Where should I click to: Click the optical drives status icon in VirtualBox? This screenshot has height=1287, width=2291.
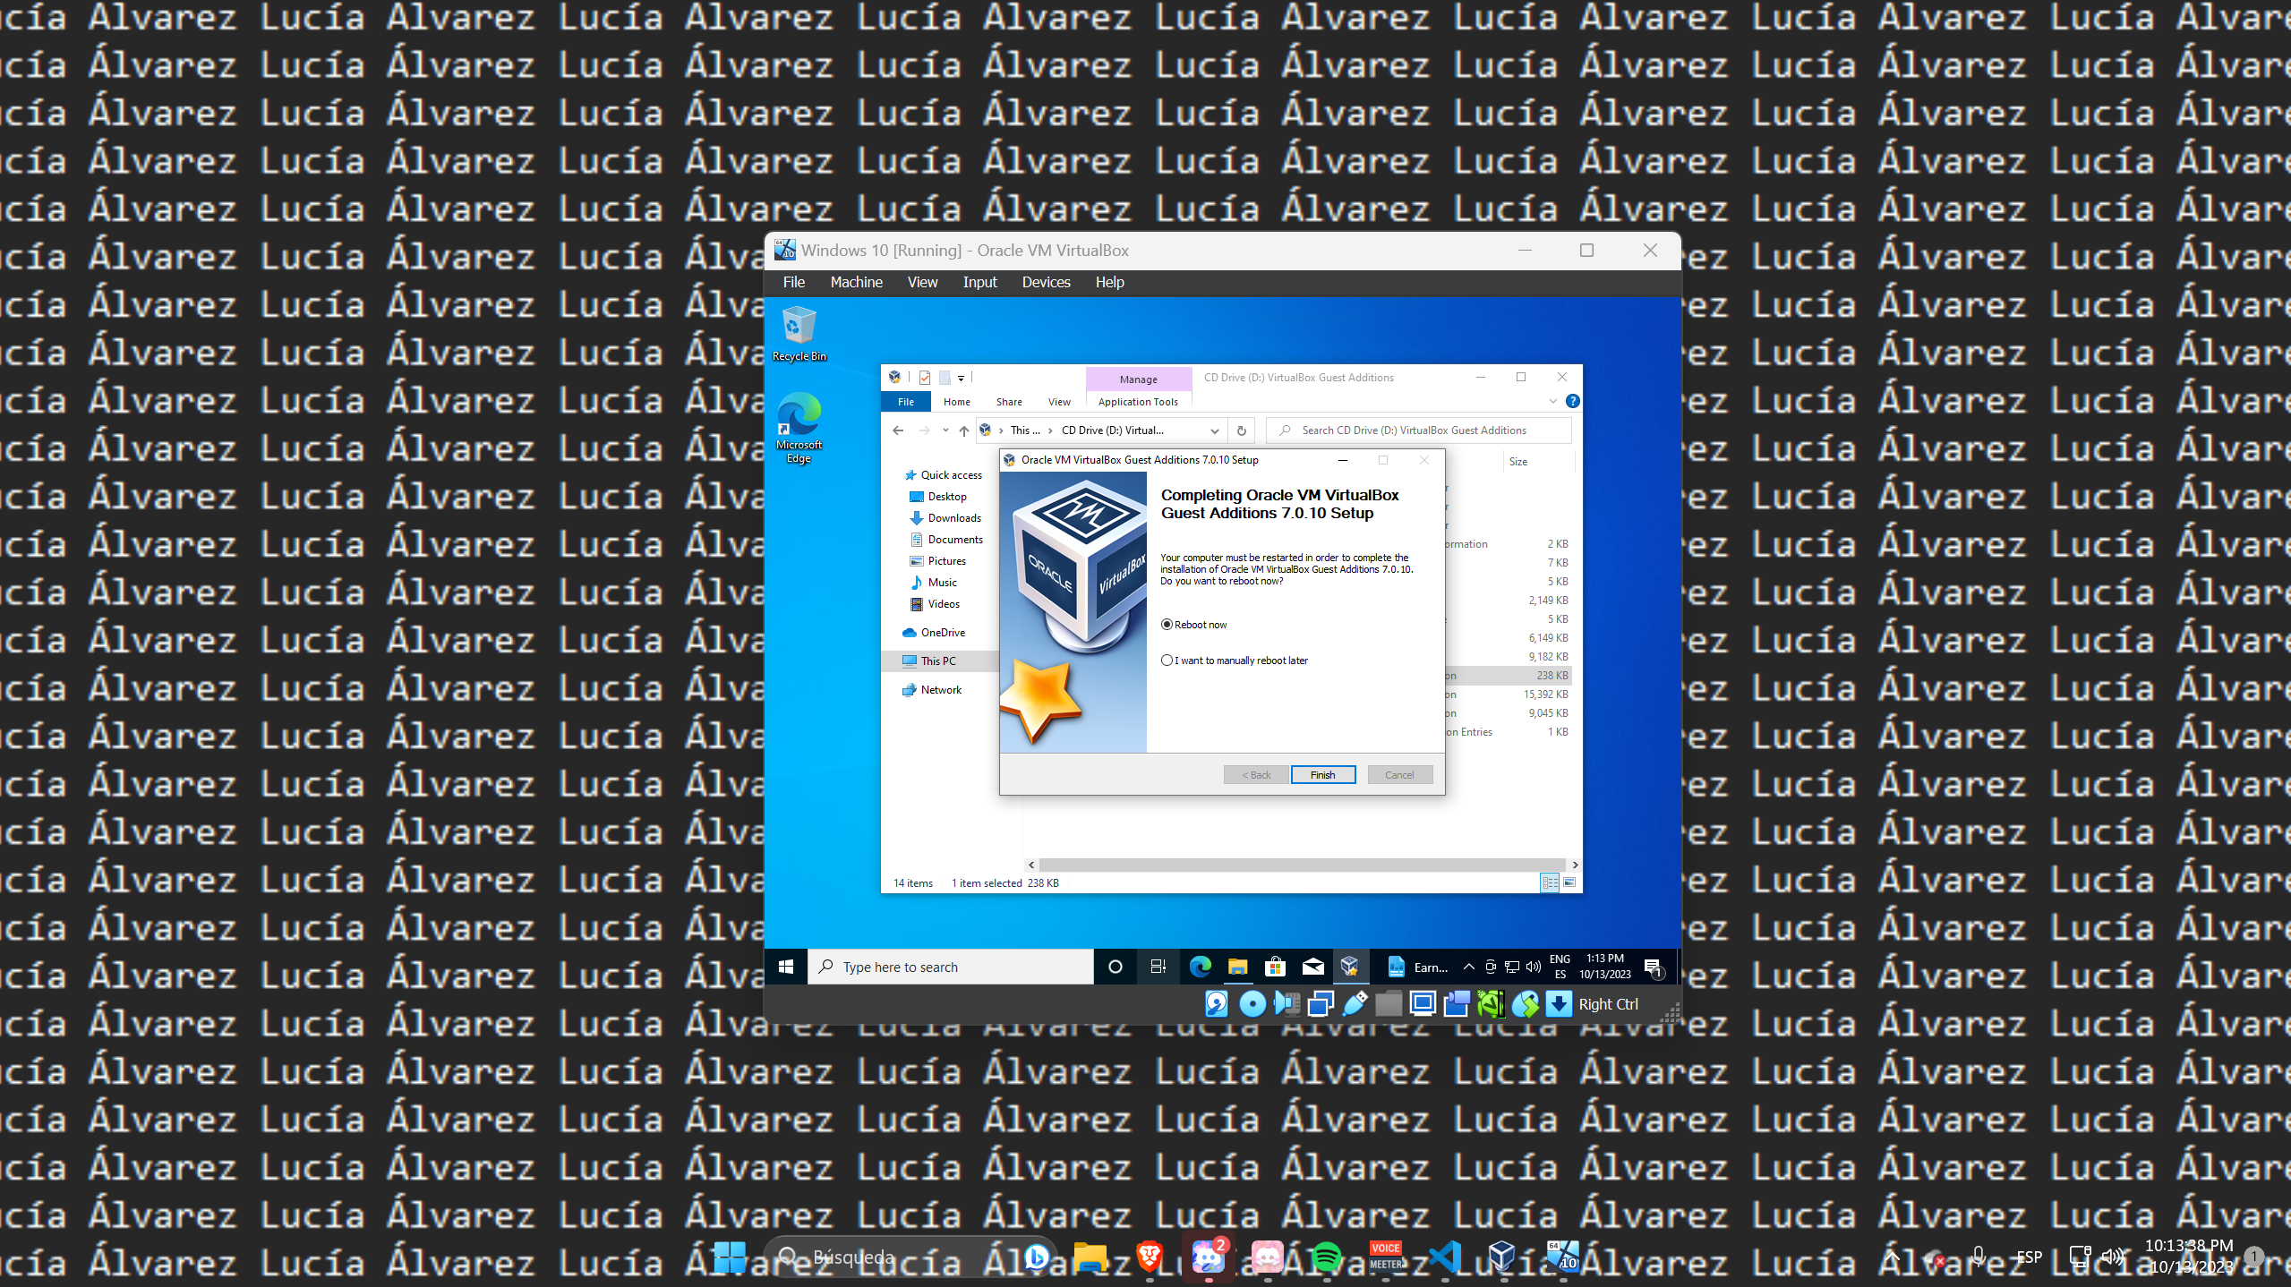pyautogui.click(x=1252, y=1004)
